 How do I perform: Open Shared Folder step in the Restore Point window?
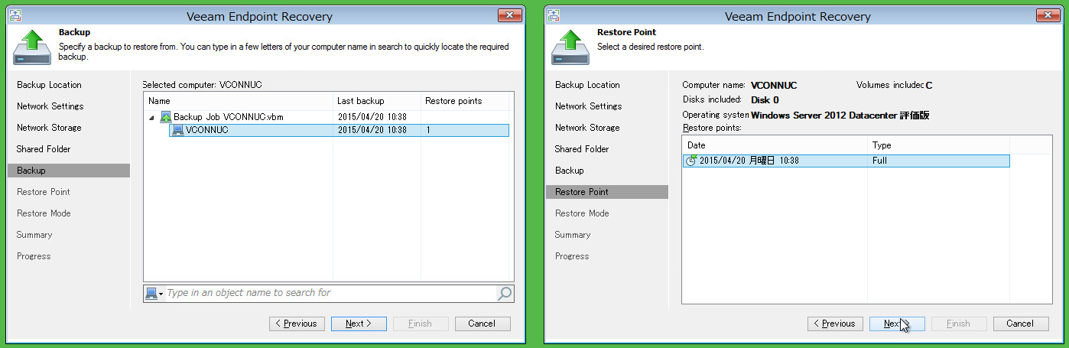[x=581, y=149]
